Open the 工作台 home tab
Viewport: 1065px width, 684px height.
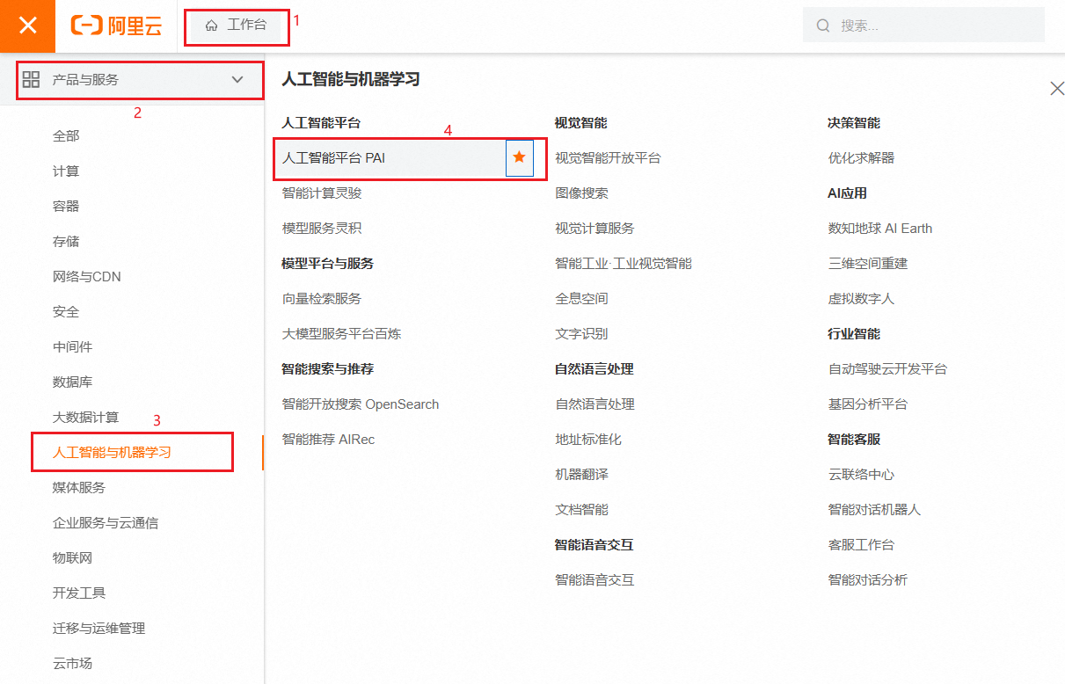coord(236,25)
